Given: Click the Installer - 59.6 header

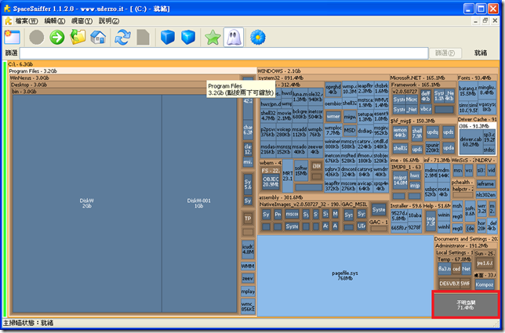Looking at the screenshot, I should 406,205.
